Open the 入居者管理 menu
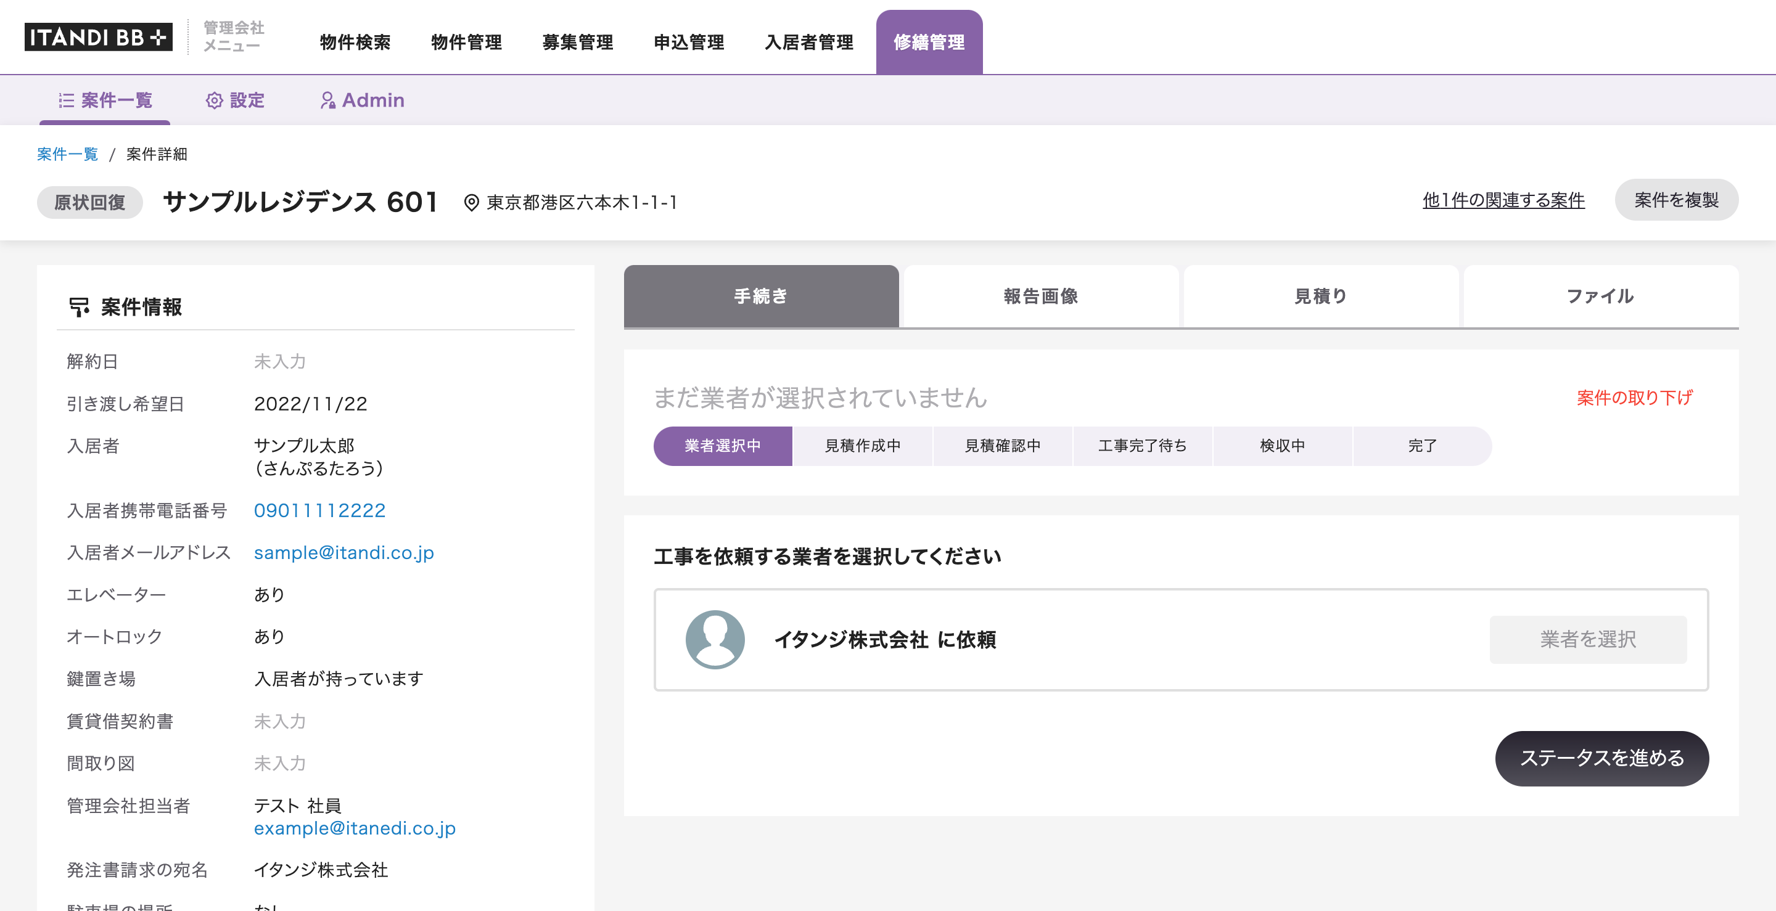This screenshot has width=1776, height=911. point(808,43)
